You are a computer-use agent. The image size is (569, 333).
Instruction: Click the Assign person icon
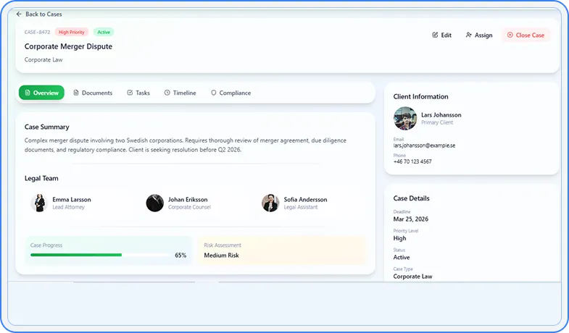tap(469, 35)
